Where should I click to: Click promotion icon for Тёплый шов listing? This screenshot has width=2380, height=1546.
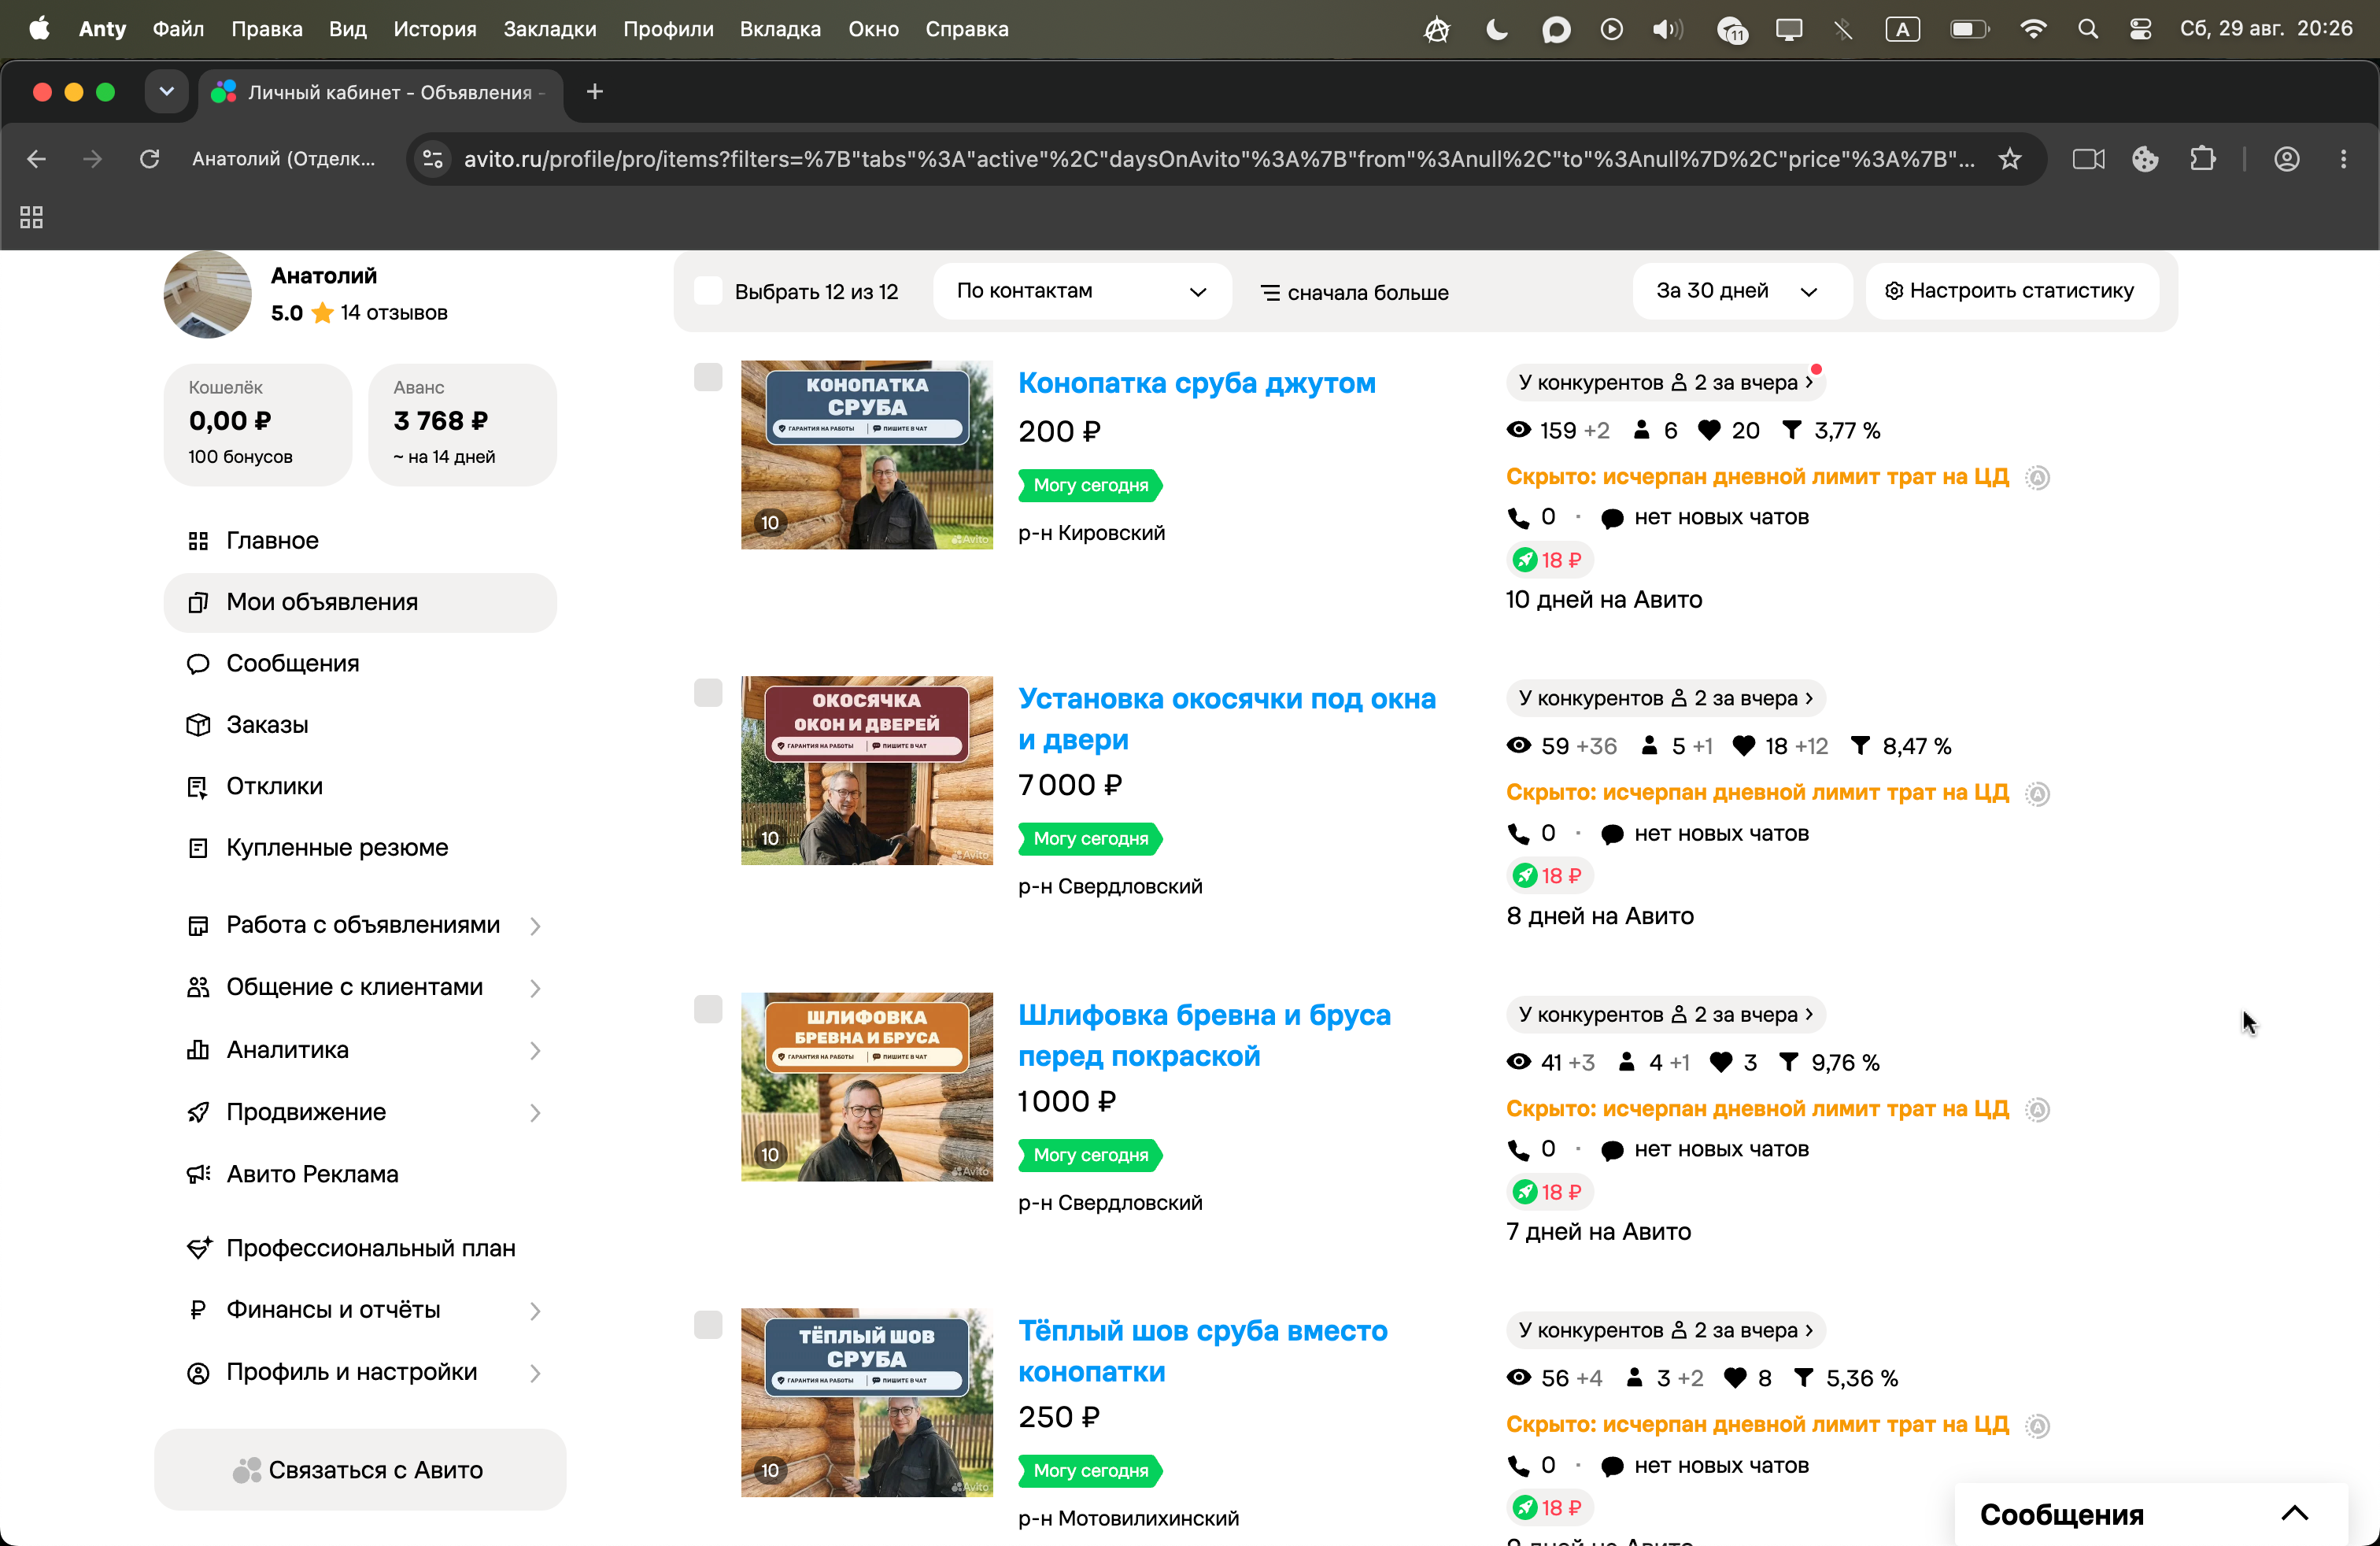[2037, 1426]
